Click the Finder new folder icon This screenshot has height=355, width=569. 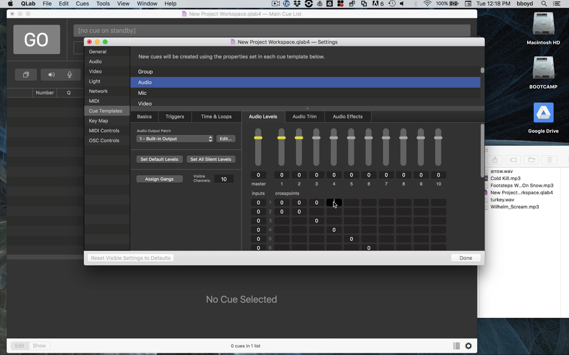tap(531, 160)
